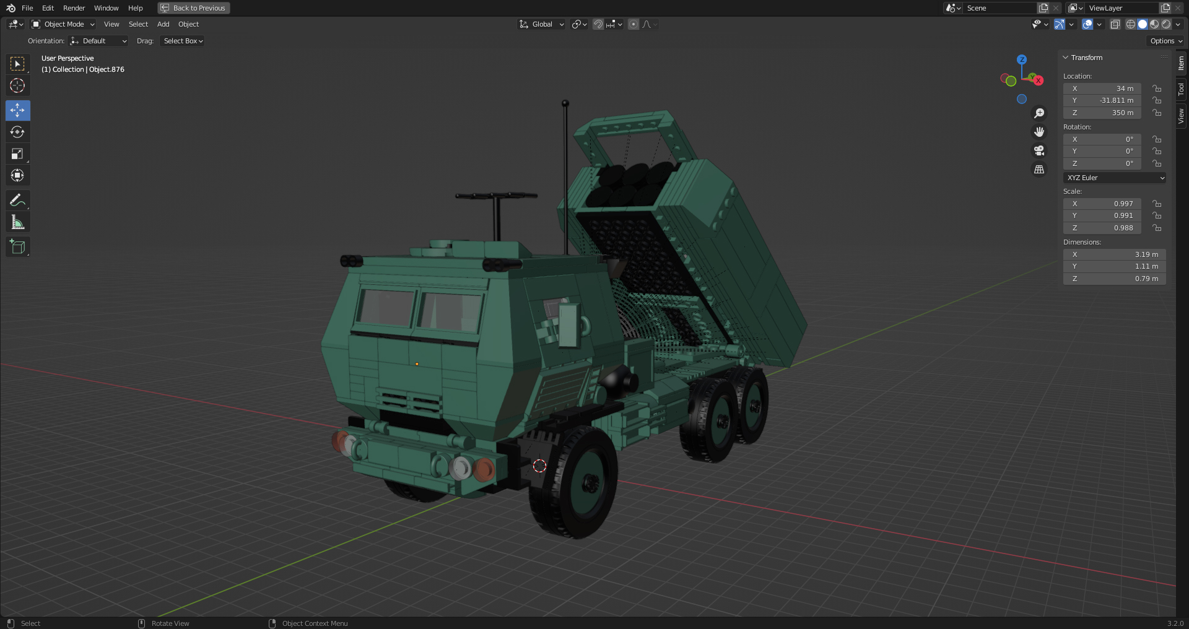Choose the Add Cube tool

click(17, 247)
